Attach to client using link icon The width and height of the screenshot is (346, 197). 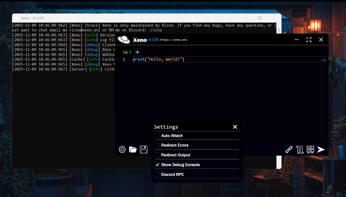[289, 149]
